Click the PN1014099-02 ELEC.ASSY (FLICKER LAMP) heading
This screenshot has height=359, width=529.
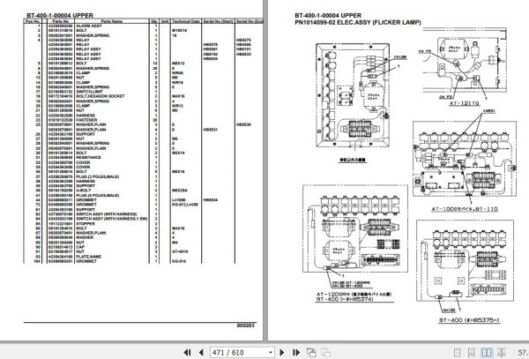358,23
